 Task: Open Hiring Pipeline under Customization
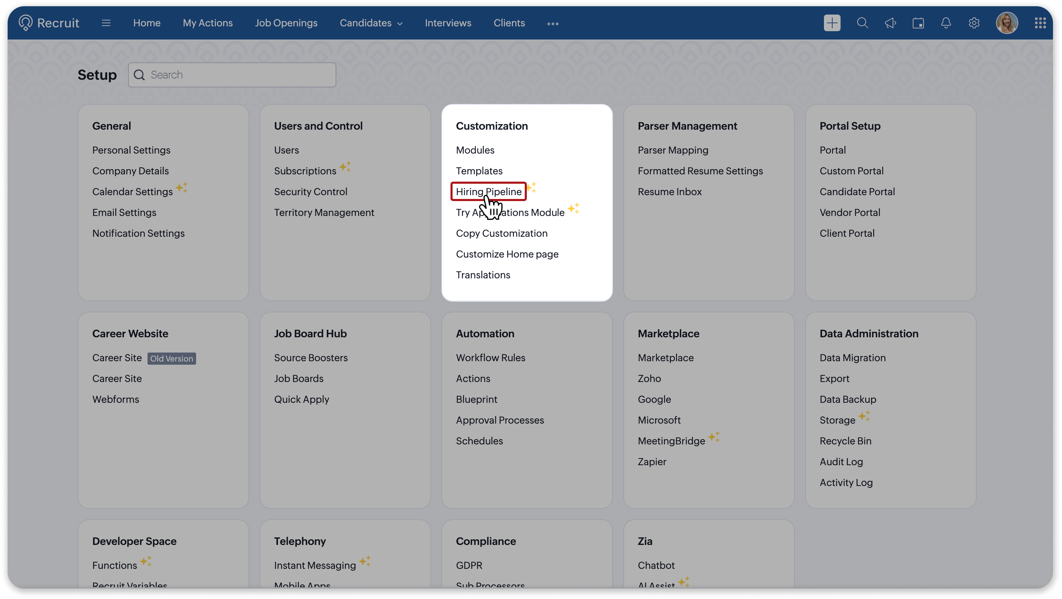click(489, 191)
